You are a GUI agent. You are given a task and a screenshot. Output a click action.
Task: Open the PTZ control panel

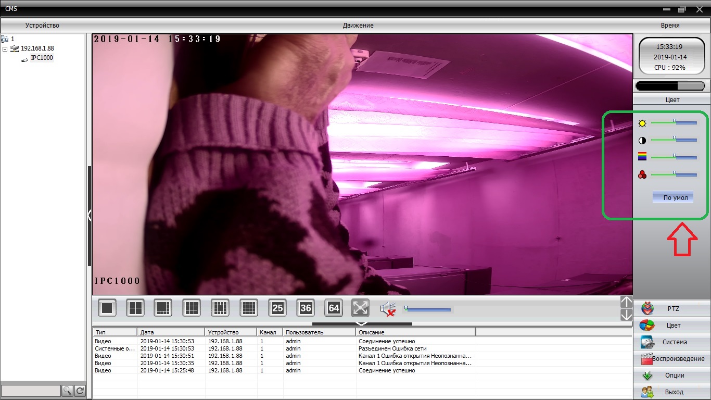[672, 309]
